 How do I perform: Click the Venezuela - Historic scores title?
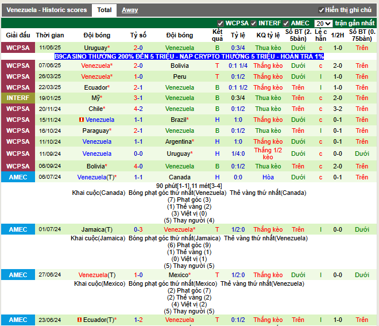click(x=47, y=10)
